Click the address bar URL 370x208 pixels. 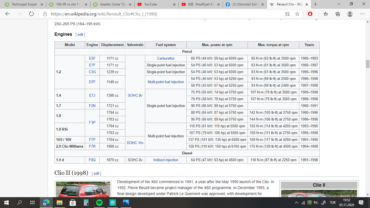point(104,14)
